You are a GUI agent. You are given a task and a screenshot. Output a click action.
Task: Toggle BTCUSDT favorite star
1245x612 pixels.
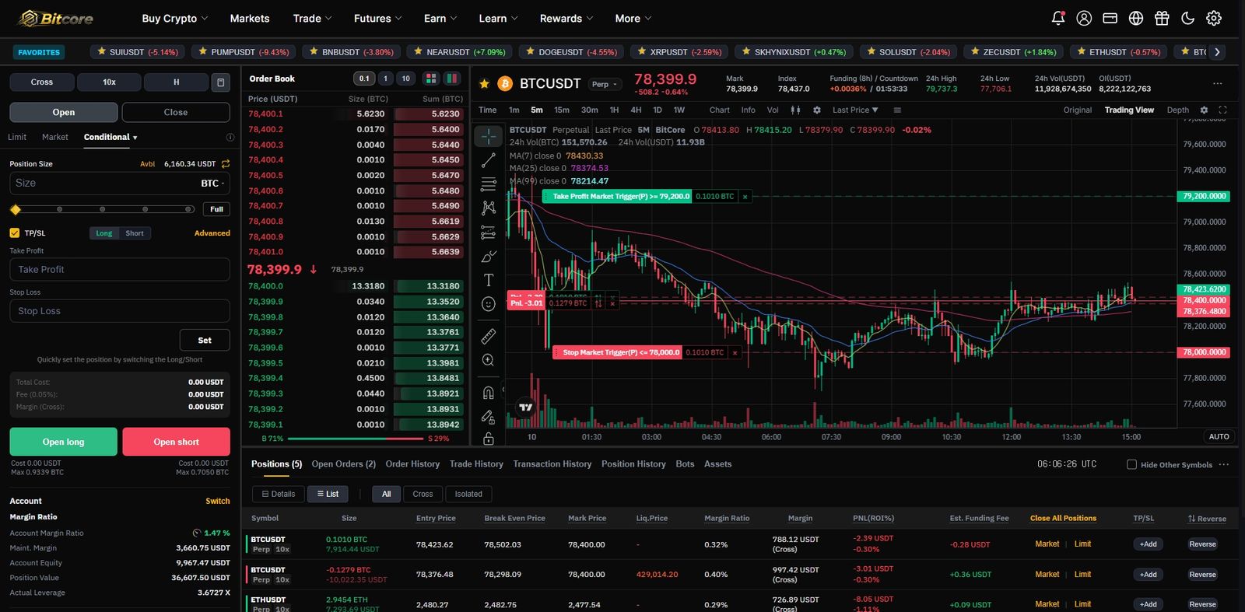point(484,83)
